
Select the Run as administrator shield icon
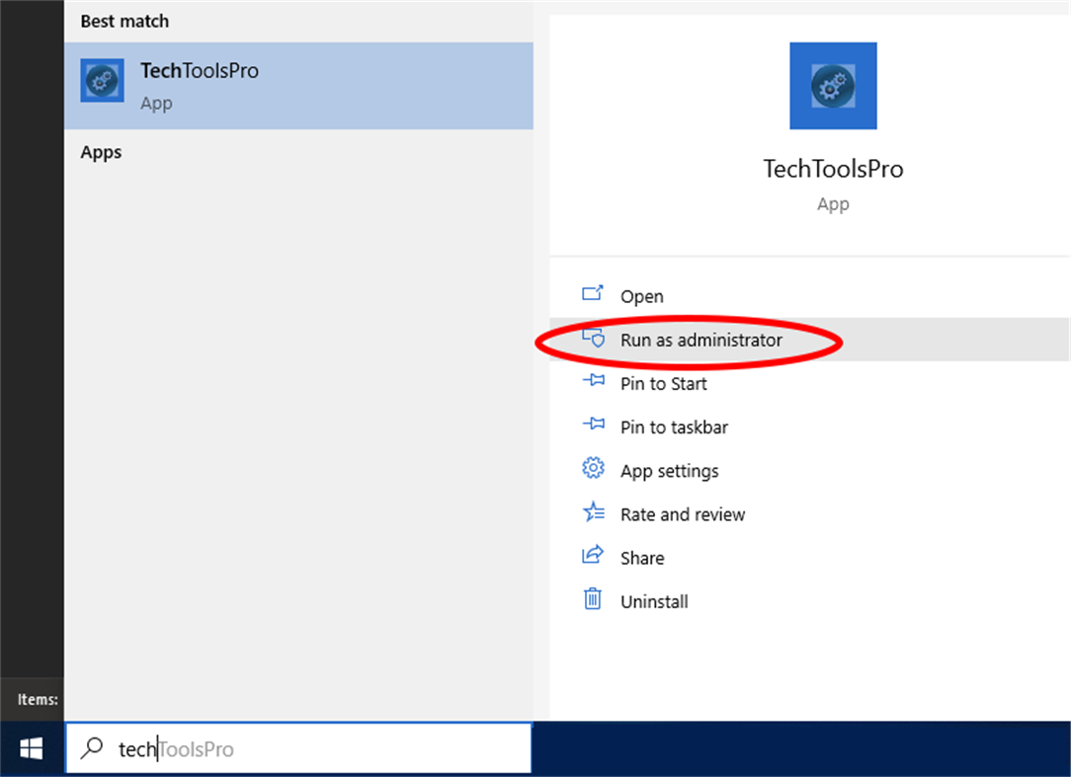tap(593, 338)
